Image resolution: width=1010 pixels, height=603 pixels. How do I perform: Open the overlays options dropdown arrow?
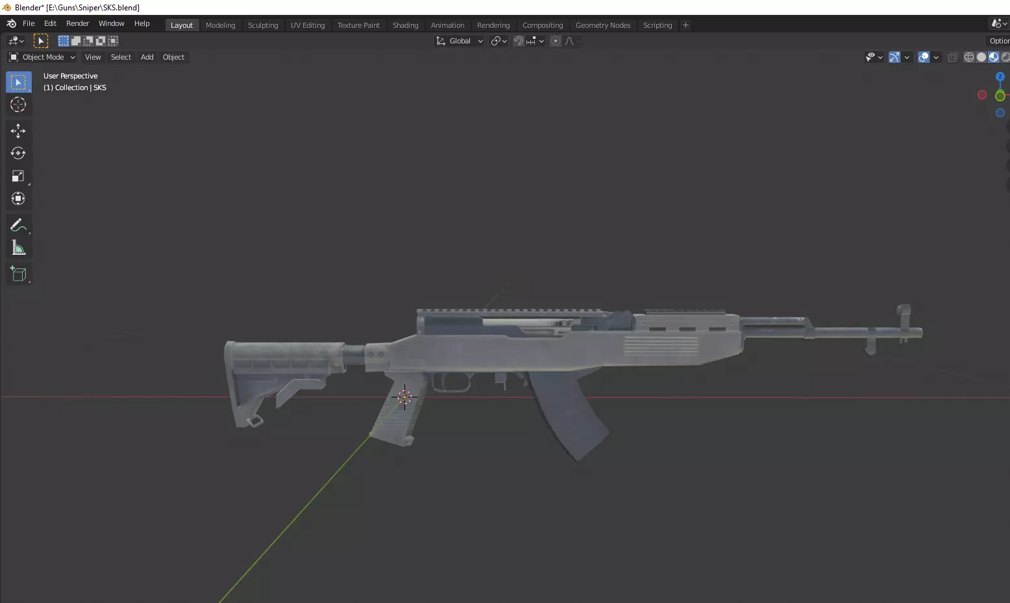(936, 57)
